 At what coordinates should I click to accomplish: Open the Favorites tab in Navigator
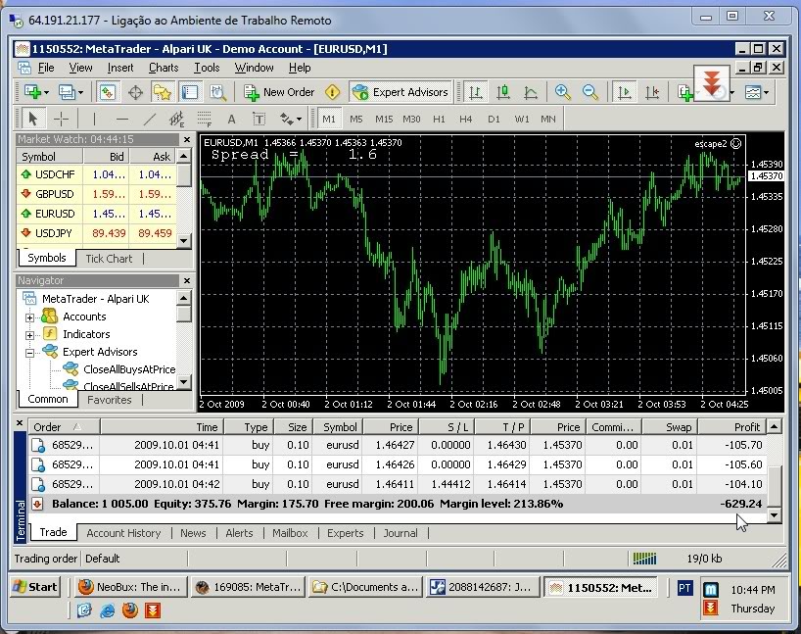[x=110, y=400]
